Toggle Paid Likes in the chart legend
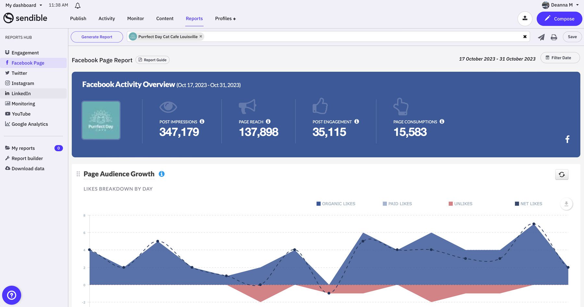Viewport: 584px width, 307px height. click(x=397, y=204)
